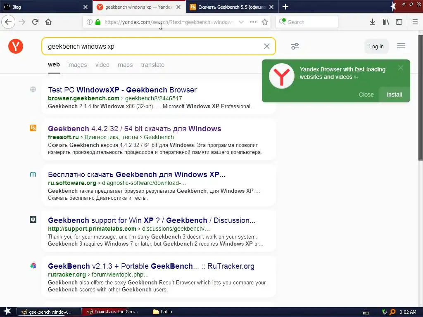Viewport: 423px width, 317px height.
Task: Open the page actions three-dots menu
Action: pyautogui.click(x=253, y=22)
